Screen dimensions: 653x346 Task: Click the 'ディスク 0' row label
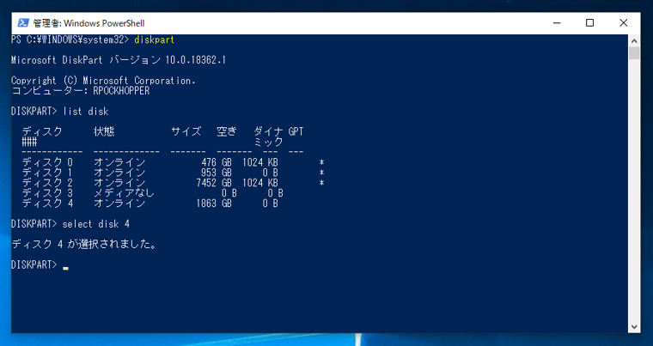47,162
